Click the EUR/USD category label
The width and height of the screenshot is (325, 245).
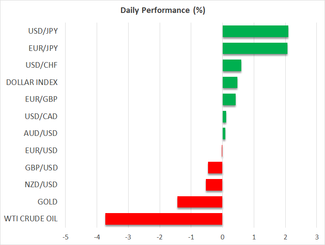(41, 151)
